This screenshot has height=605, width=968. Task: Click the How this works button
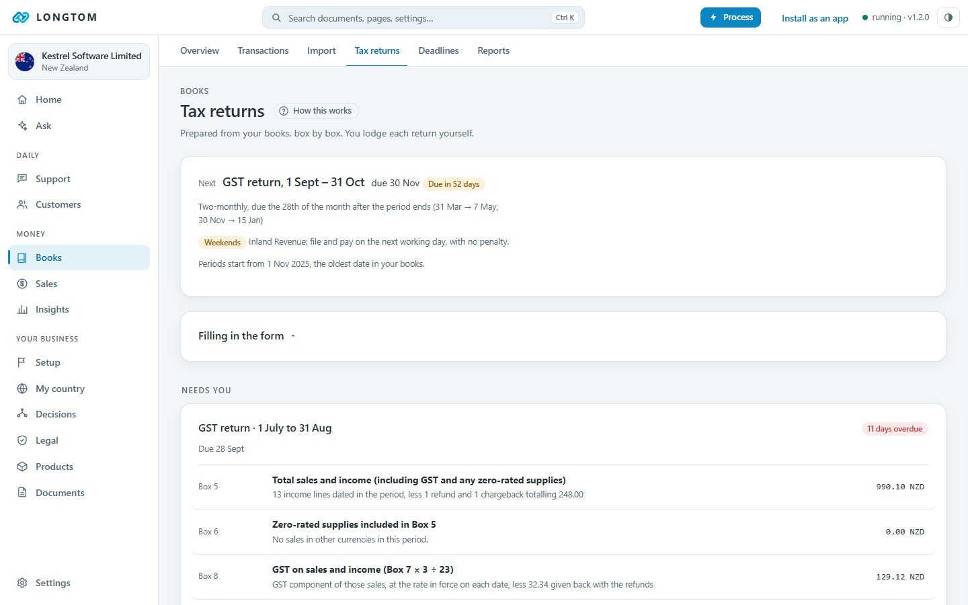click(316, 111)
